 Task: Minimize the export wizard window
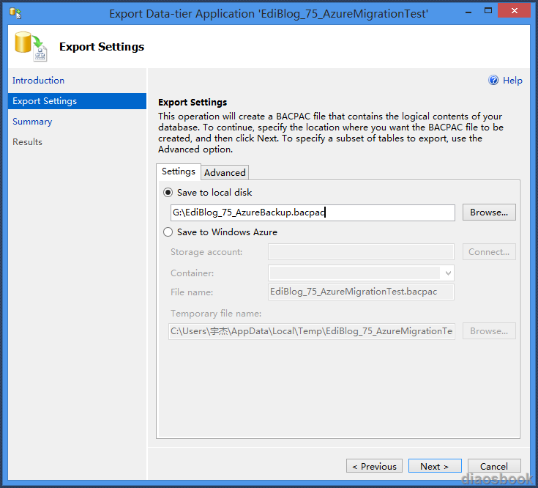point(468,12)
